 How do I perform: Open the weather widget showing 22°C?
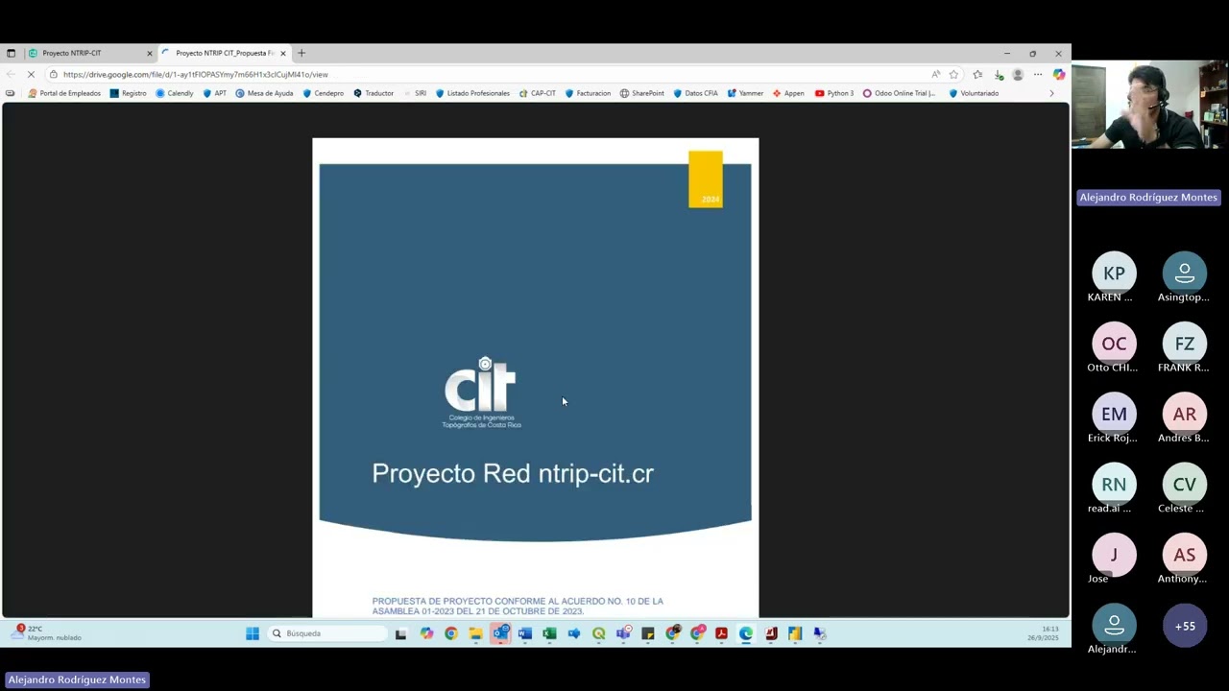[x=48, y=632]
